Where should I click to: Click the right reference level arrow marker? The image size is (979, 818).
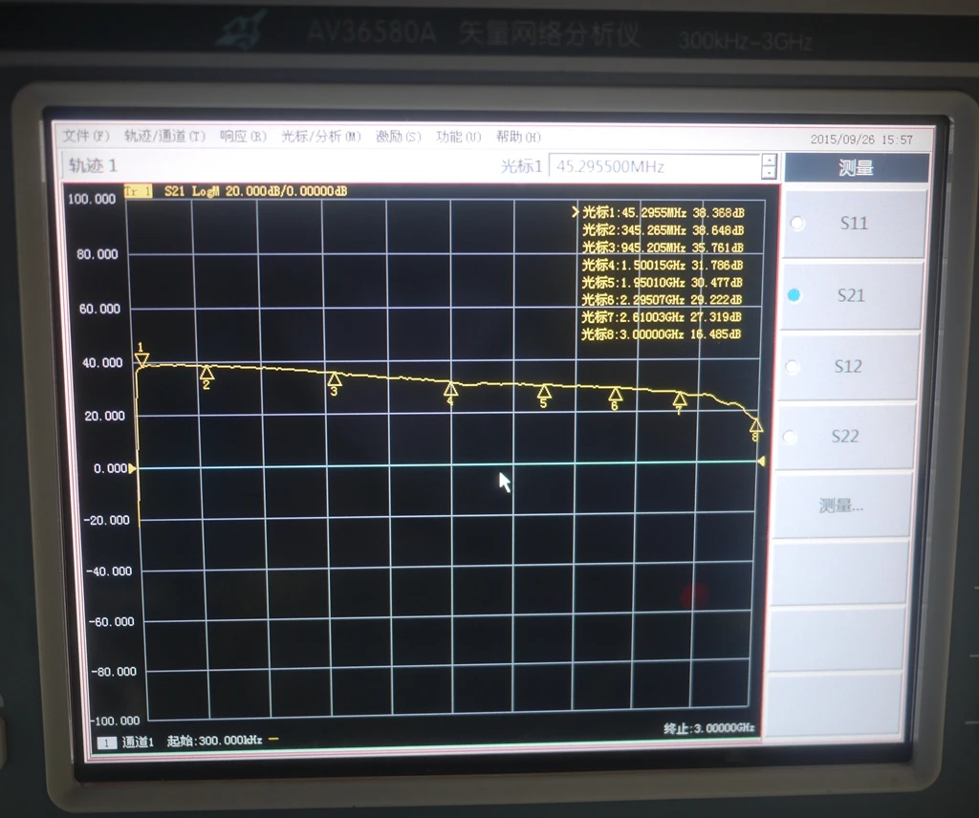tap(761, 462)
